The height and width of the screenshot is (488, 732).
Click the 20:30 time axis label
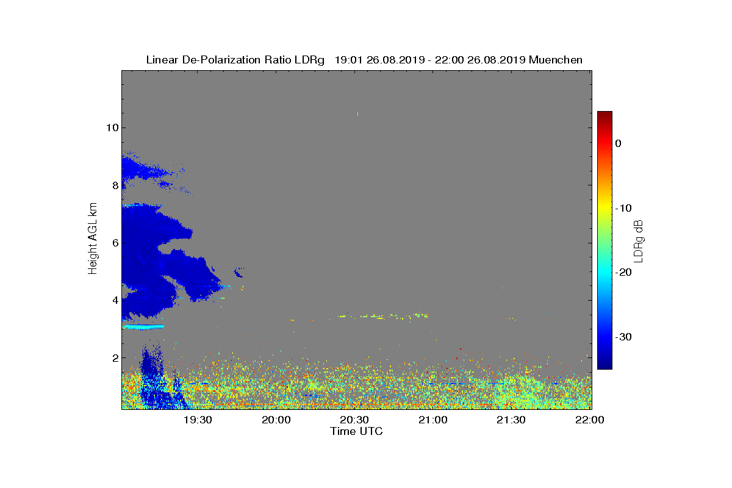tap(354, 420)
